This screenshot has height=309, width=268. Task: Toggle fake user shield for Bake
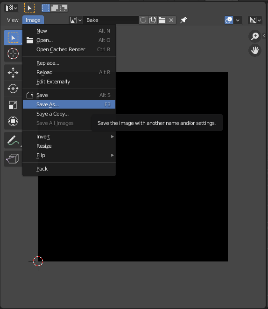point(143,20)
